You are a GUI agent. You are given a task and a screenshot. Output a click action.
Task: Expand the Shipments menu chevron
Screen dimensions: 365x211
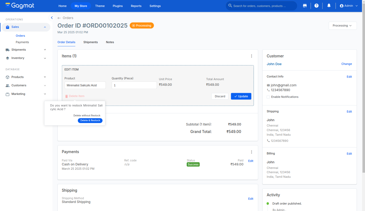45,50
